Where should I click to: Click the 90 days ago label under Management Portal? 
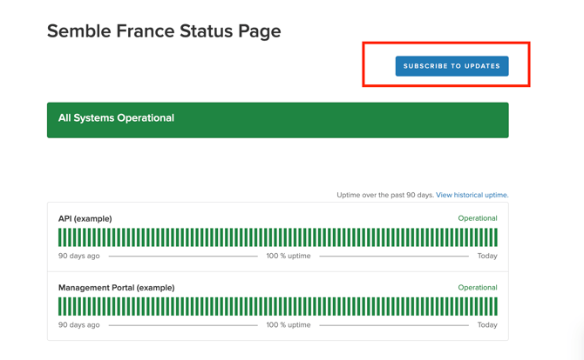(x=79, y=325)
